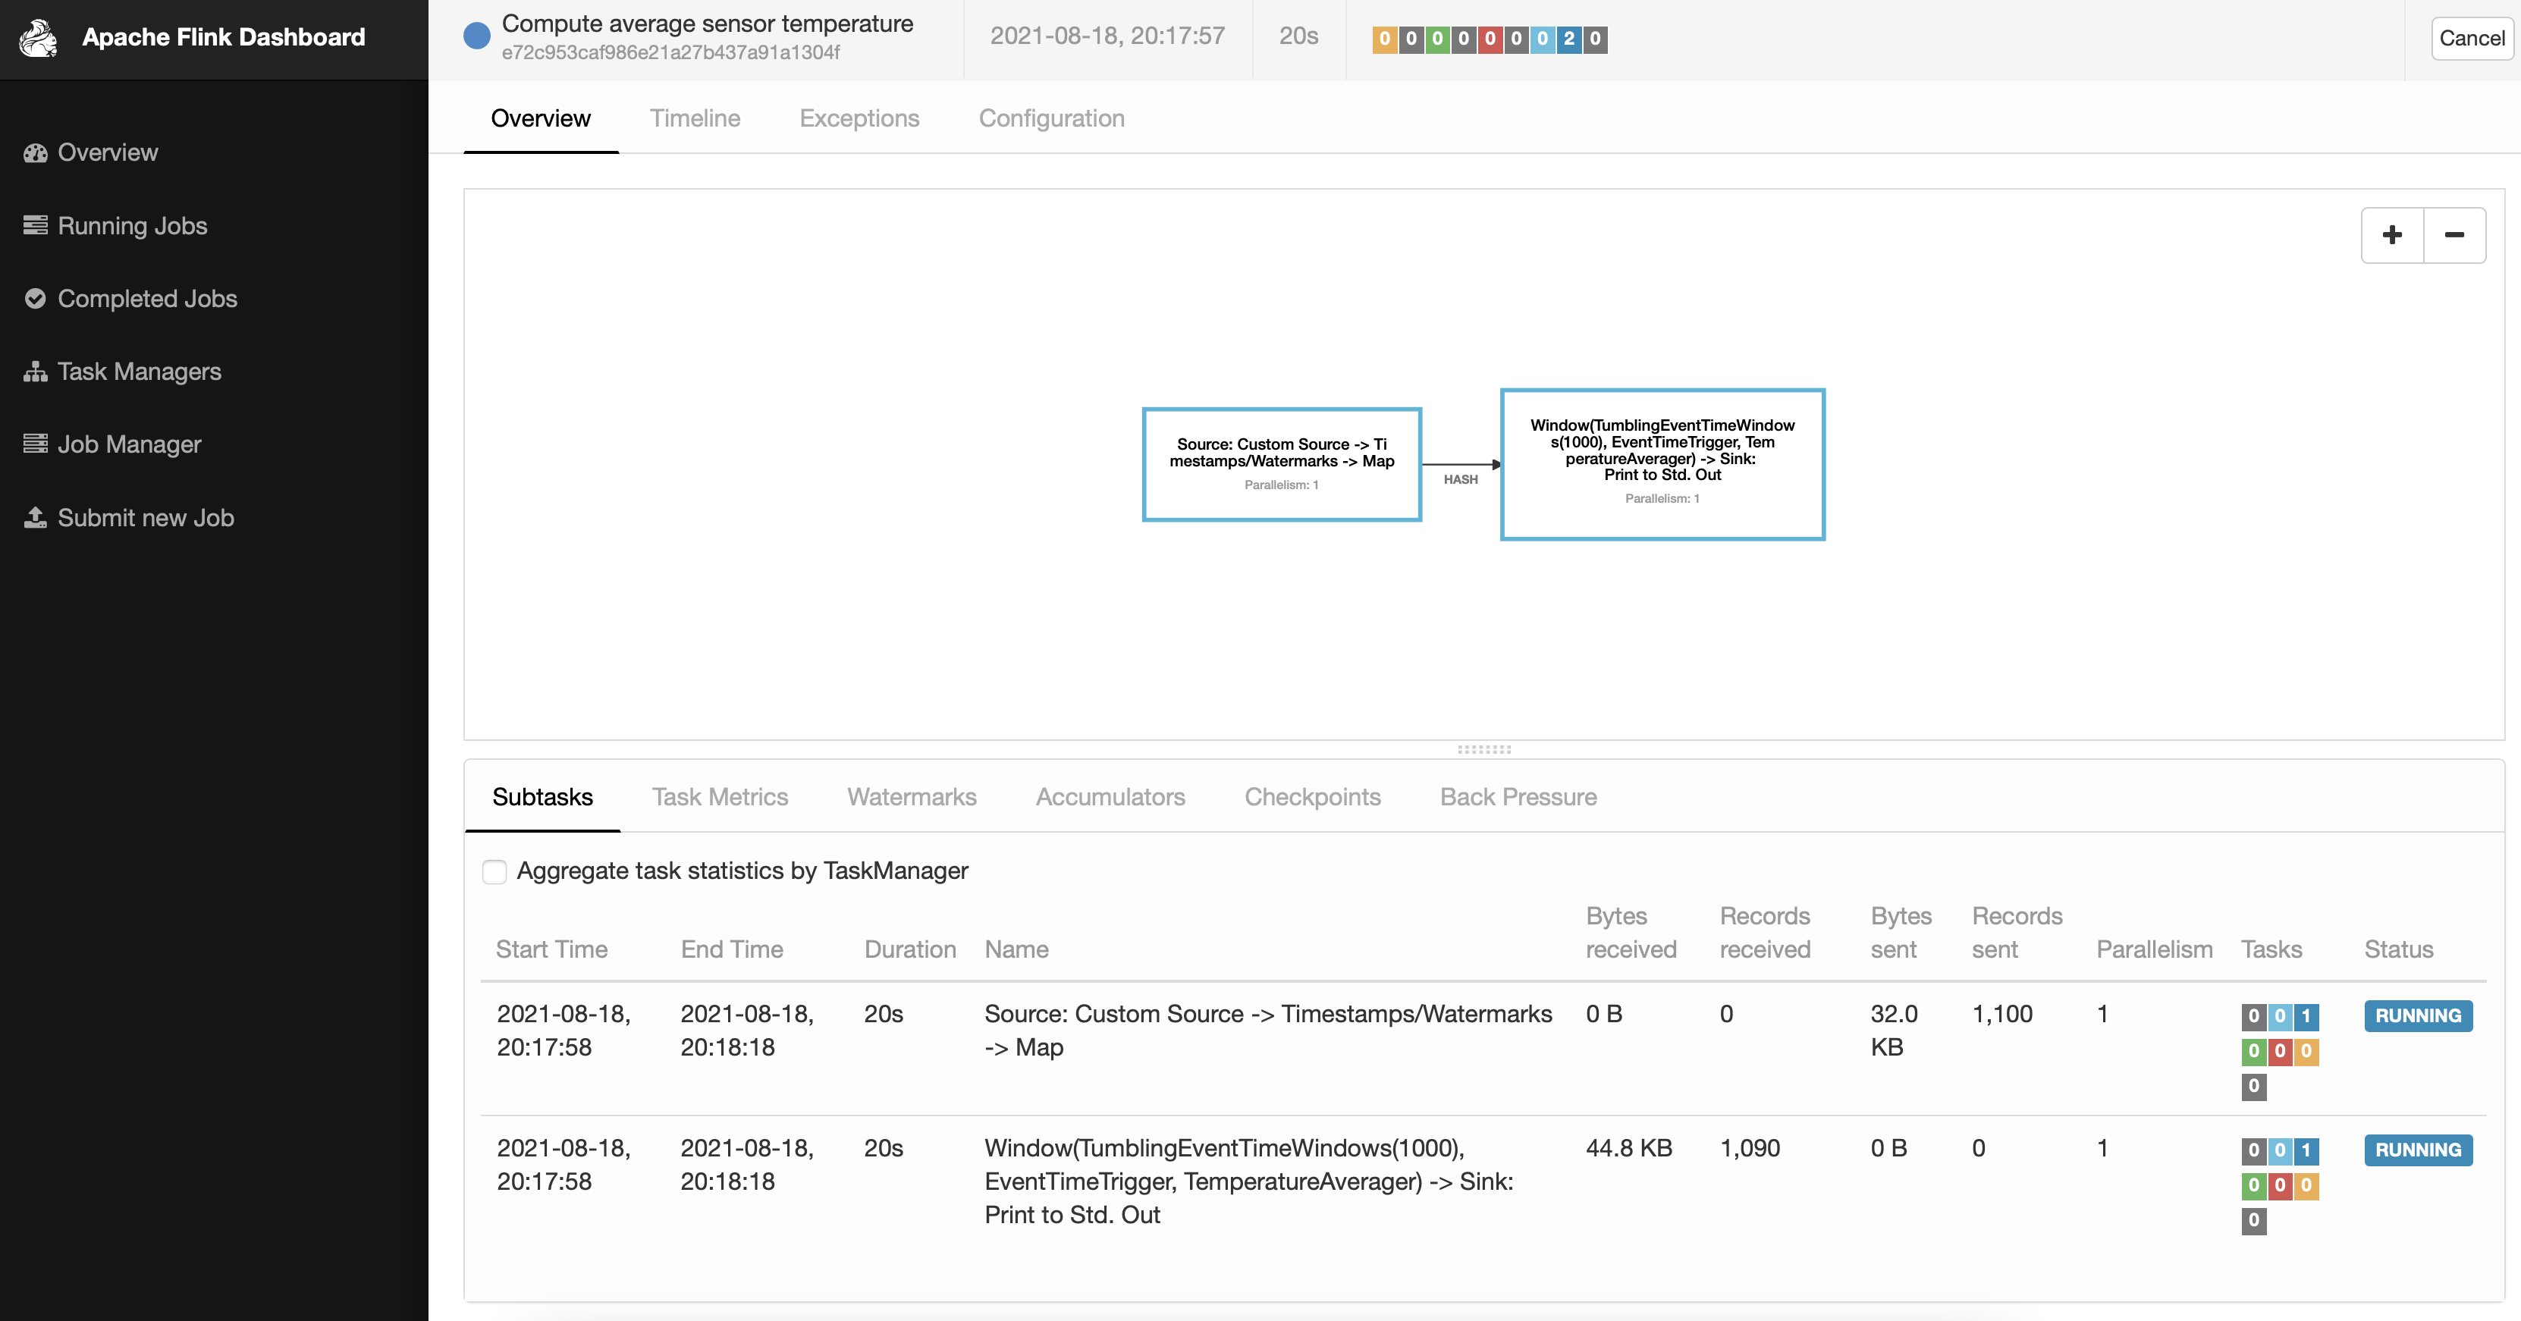This screenshot has height=1321, width=2521.
Task: Open the Checkpoints subtab
Action: (x=1311, y=796)
